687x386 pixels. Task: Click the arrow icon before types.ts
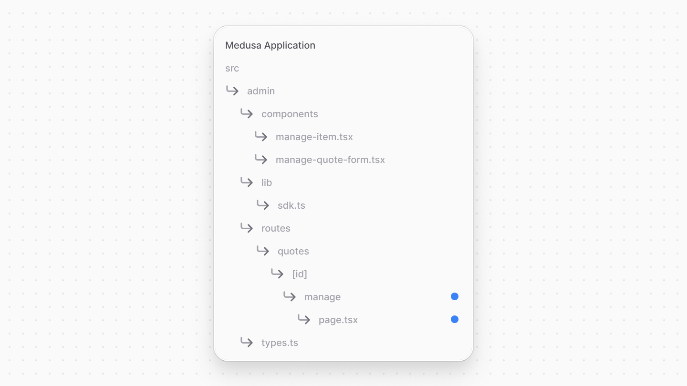(246, 342)
